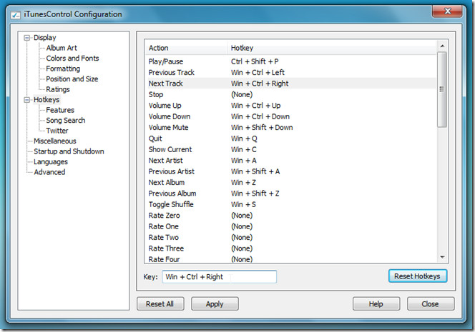This screenshot has height=332, width=475.
Task: Click the Reset All button
Action: (160, 304)
